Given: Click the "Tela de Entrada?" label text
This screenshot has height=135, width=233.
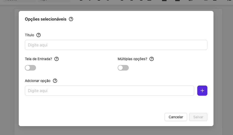Looking at the screenshot, I should coord(38,59).
